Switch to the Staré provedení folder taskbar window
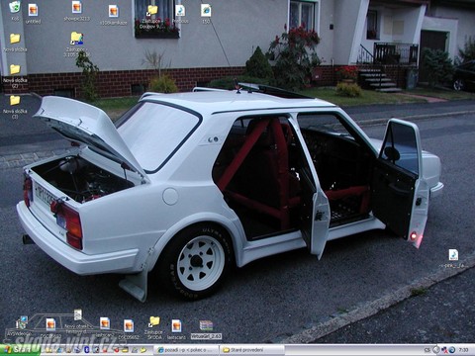The width and height of the screenshot is (475, 356). click(251, 350)
